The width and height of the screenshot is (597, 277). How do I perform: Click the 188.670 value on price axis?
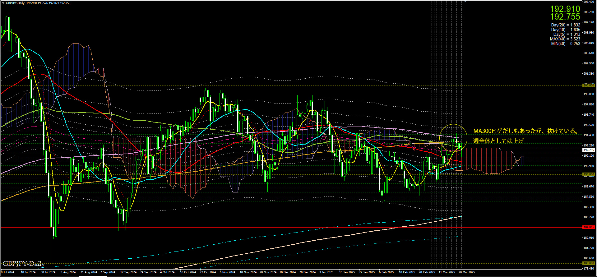(589, 187)
